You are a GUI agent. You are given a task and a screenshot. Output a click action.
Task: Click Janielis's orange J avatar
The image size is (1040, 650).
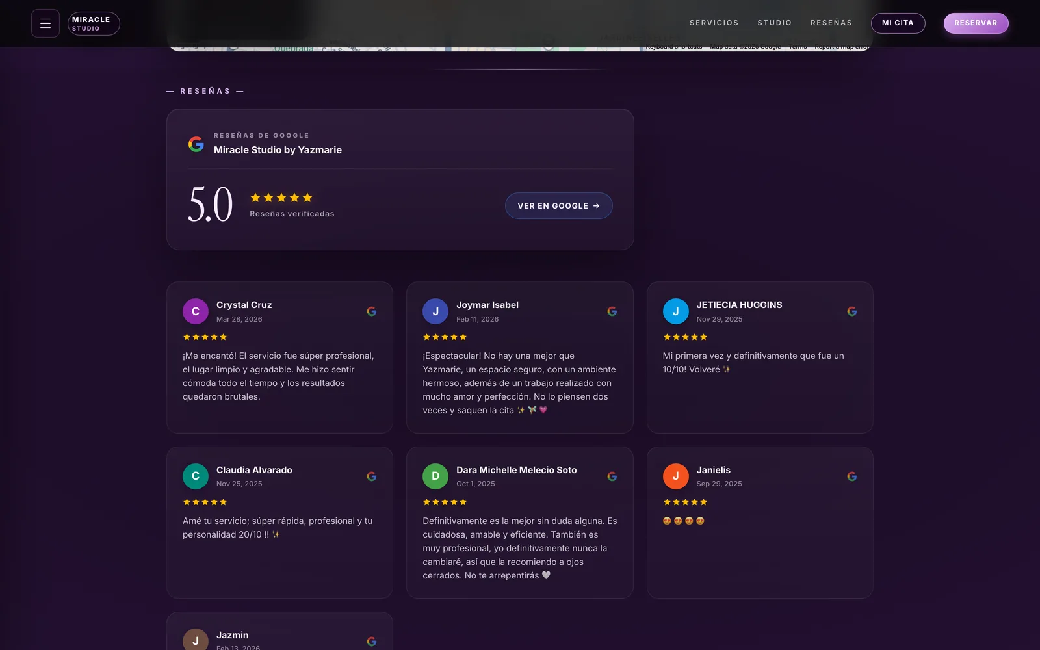pyautogui.click(x=675, y=476)
